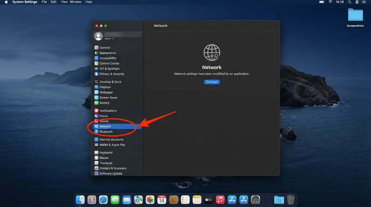The height and width of the screenshot is (207, 371).
Task: Open Bluetooth settings
Action: [117, 132]
